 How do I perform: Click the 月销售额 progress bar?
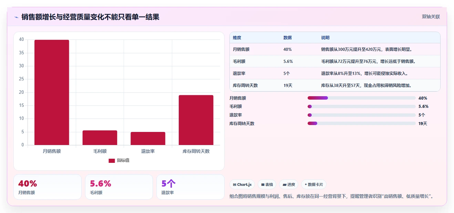361,98
